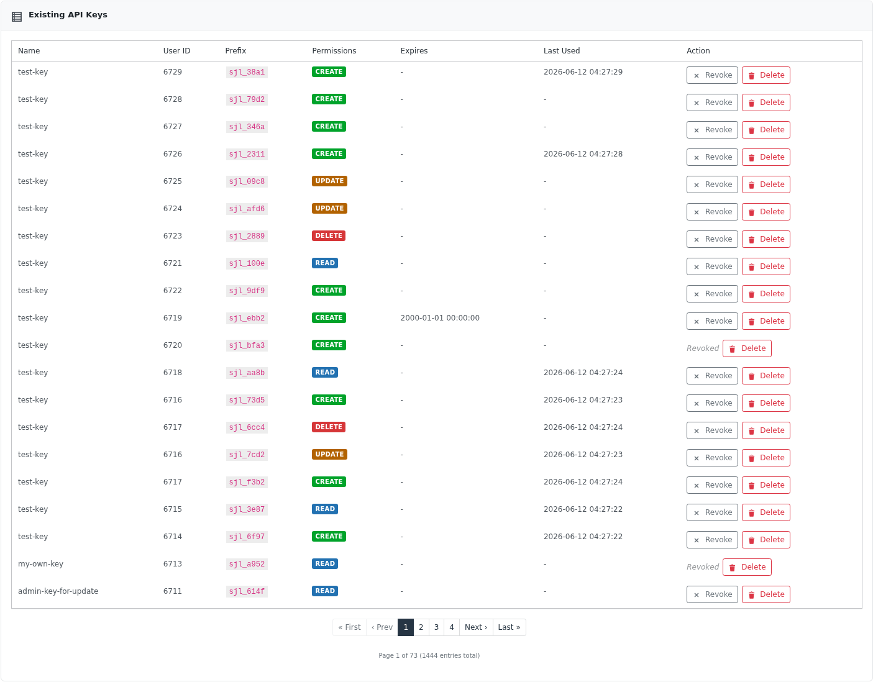Click the Next page link
Screen dimensions: 873x682
point(476,627)
